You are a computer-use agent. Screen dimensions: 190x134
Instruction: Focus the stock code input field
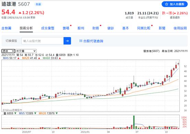(x=43, y=41)
